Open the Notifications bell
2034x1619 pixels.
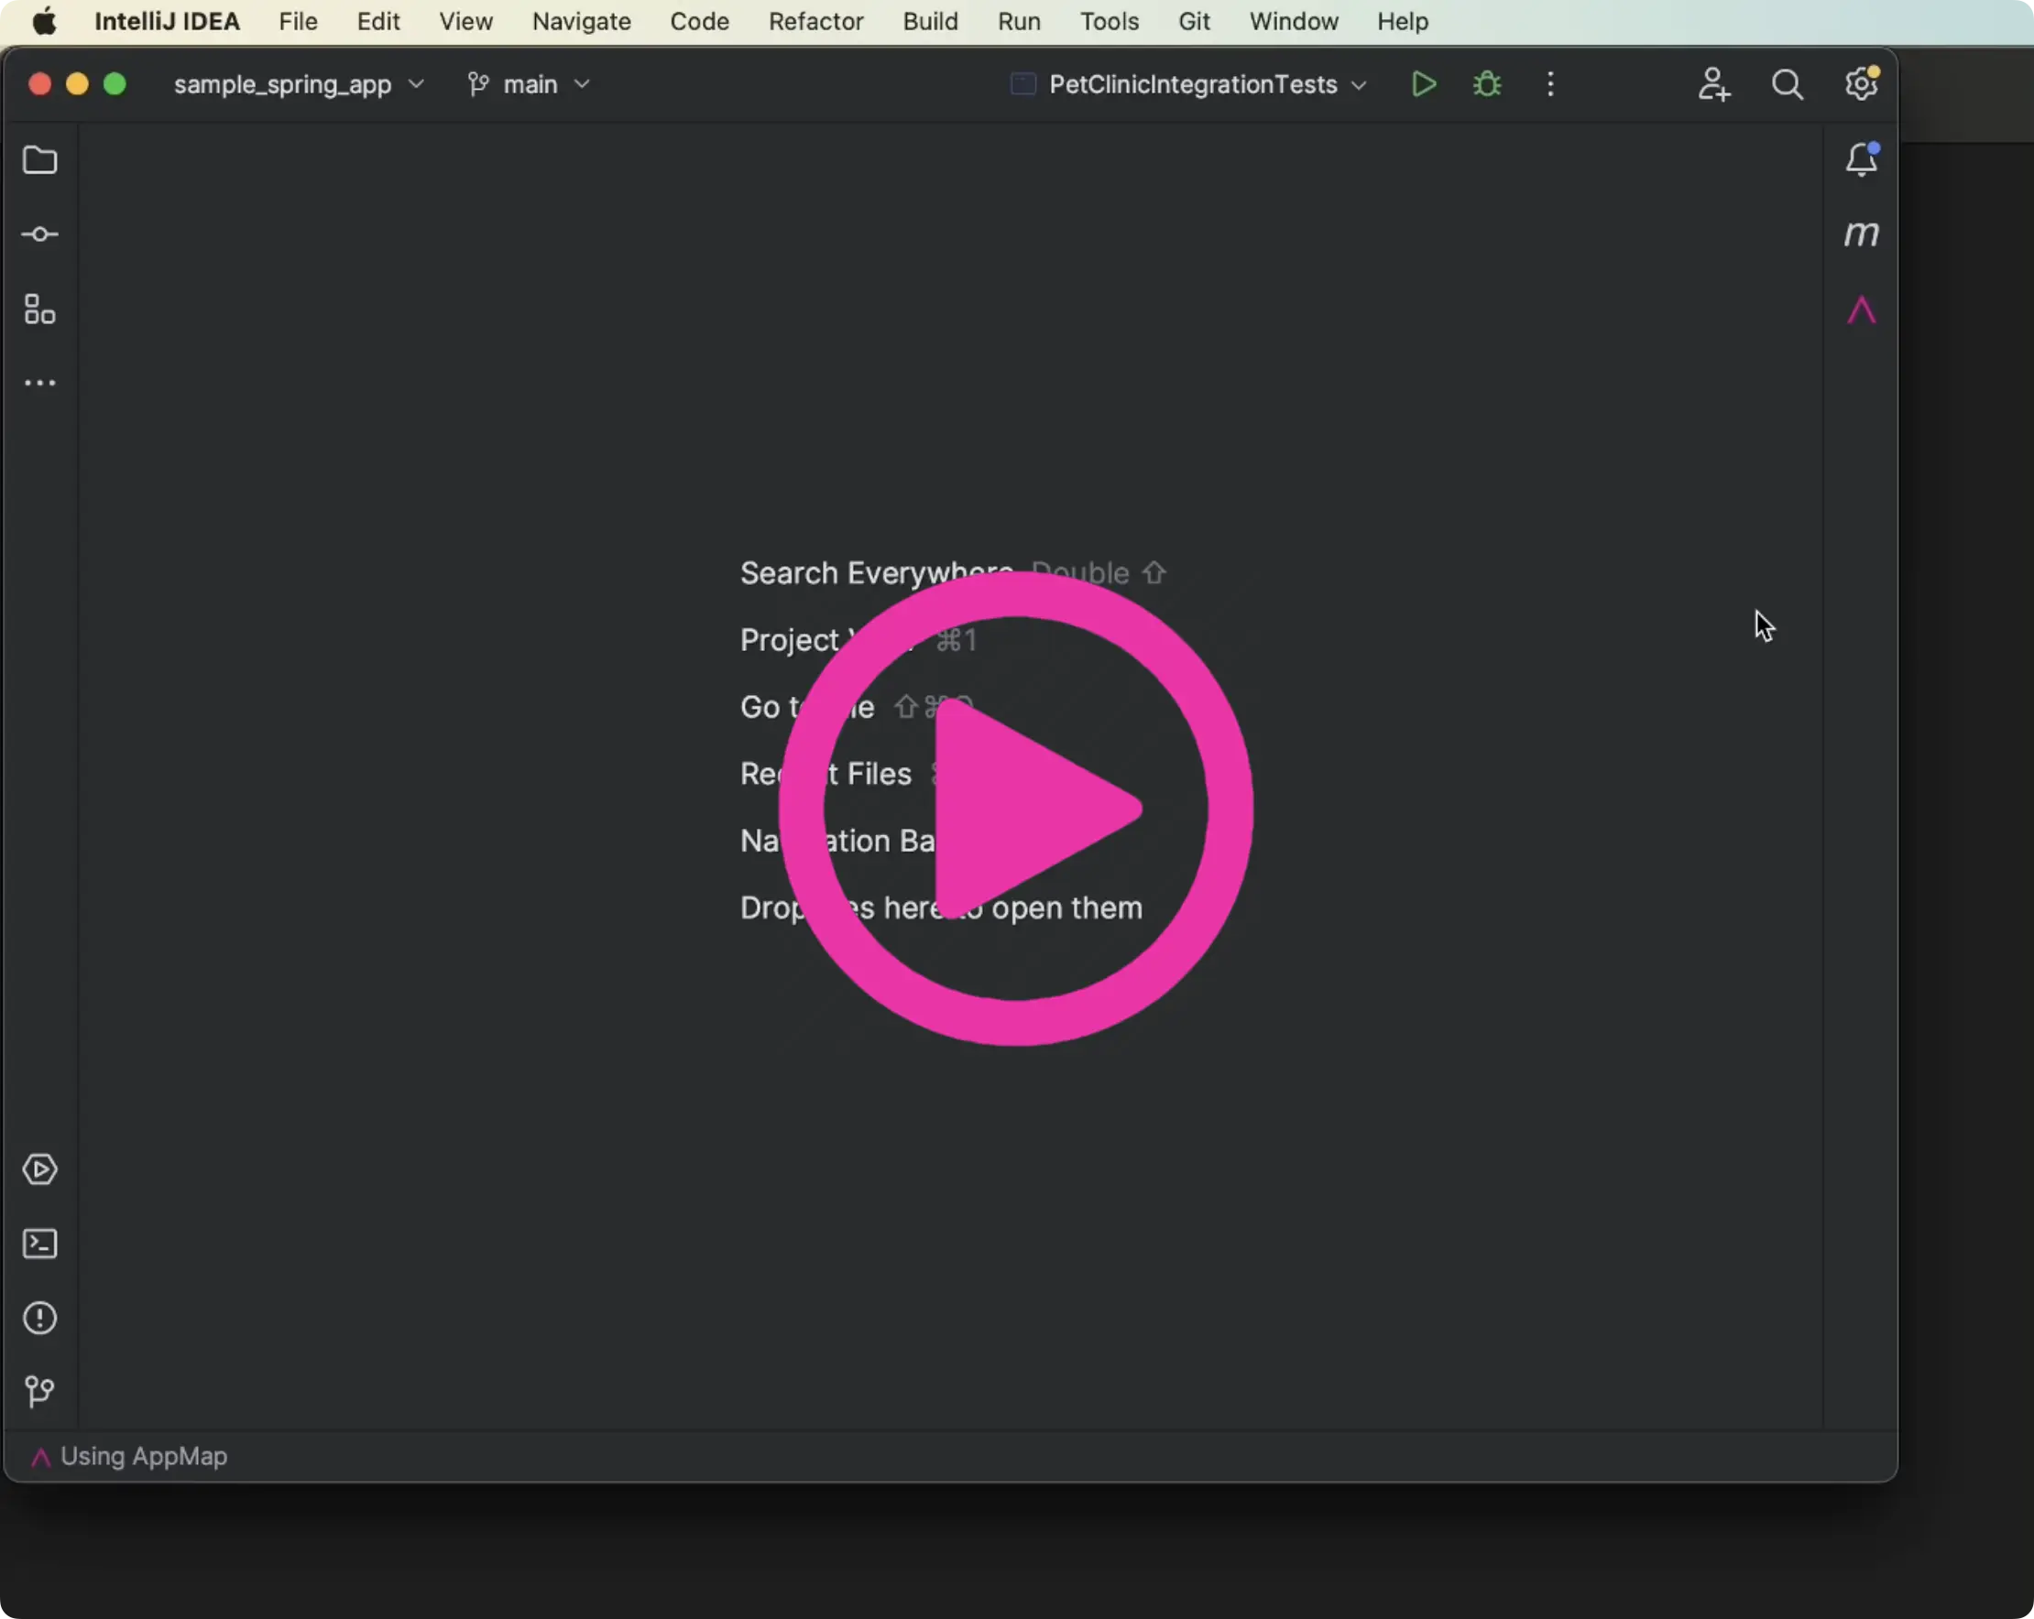(x=1862, y=158)
